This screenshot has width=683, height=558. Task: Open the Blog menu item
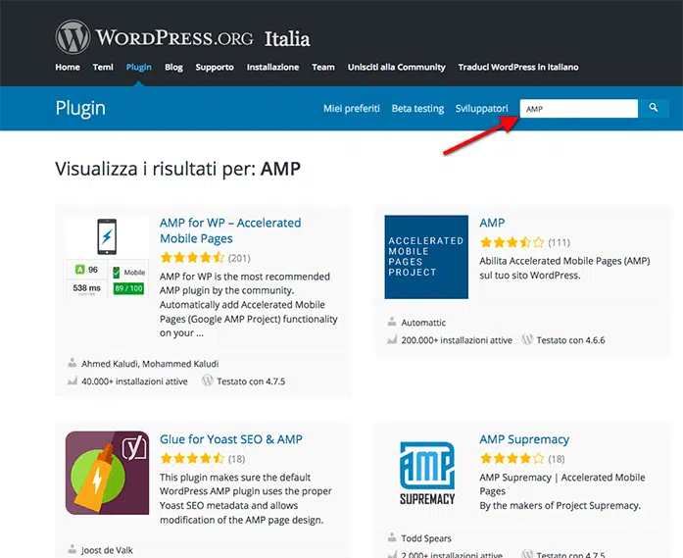(x=173, y=67)
